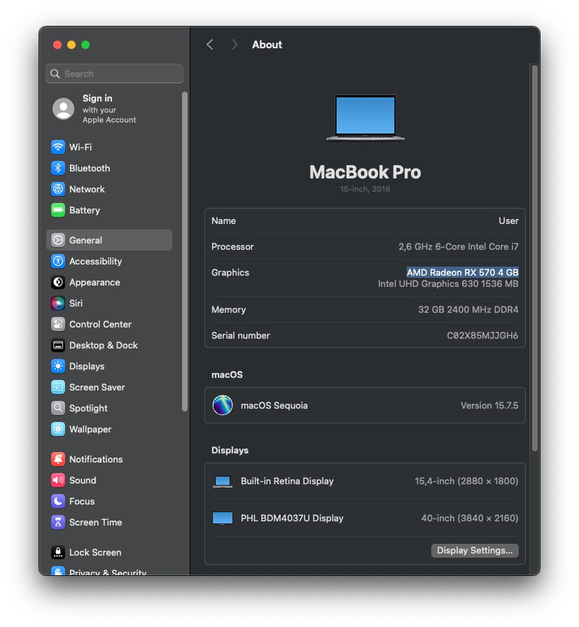Select Notifications bell icon
Screen dimensions: 579x627
pos(58,460)
